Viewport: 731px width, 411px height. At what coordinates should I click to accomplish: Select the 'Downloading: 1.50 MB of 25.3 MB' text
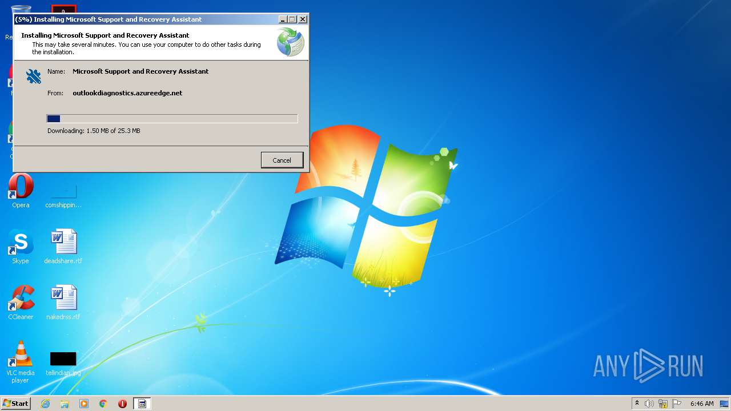click(94, 131)
